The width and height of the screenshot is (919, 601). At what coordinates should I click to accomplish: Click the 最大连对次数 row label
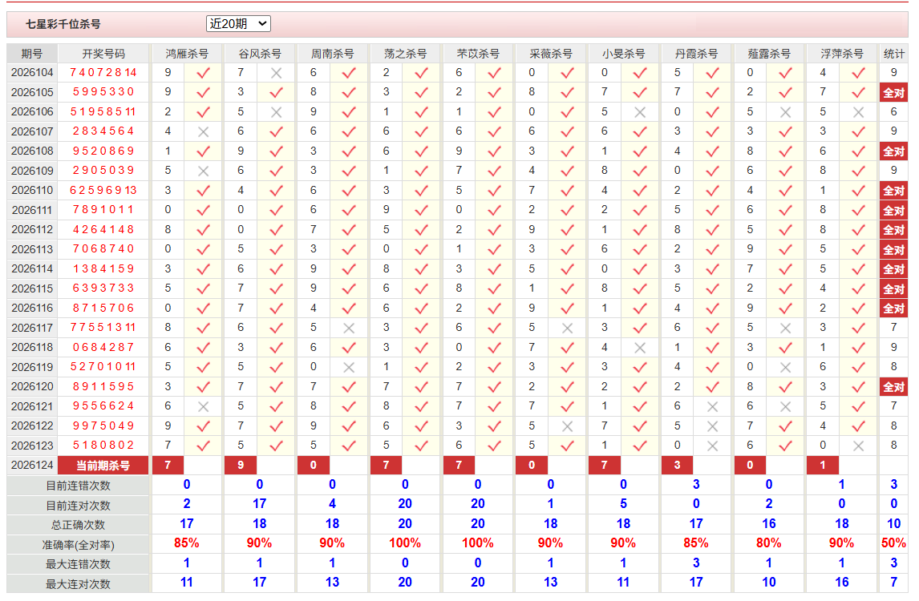pos(78,584)
